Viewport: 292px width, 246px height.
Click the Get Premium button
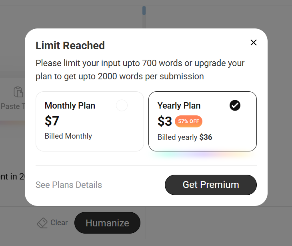(211, 185)
